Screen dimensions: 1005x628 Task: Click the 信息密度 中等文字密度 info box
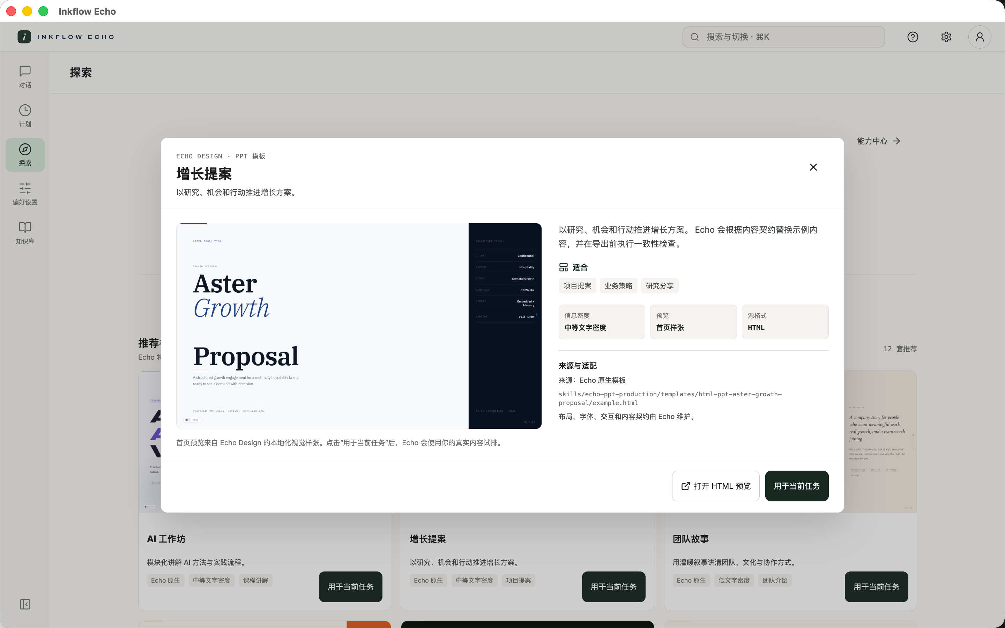(602, 322)
